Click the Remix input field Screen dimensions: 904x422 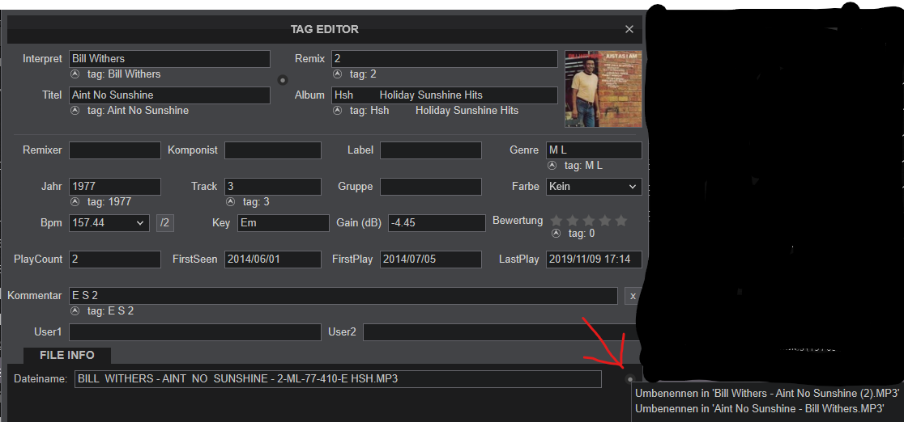[x=445, y=59]
